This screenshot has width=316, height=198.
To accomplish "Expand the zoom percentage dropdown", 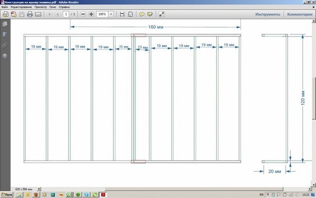I will (x=111, y=14).
